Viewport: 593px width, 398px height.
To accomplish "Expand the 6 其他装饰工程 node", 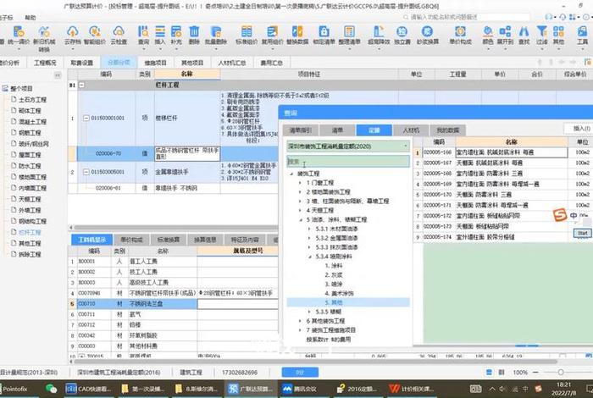I will pyautogui.click(x=301, y=321).
